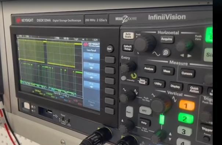This screenshot has height=145, width=222.
Task: Push the Auto Scale button
Action: (x=128, y=36)
